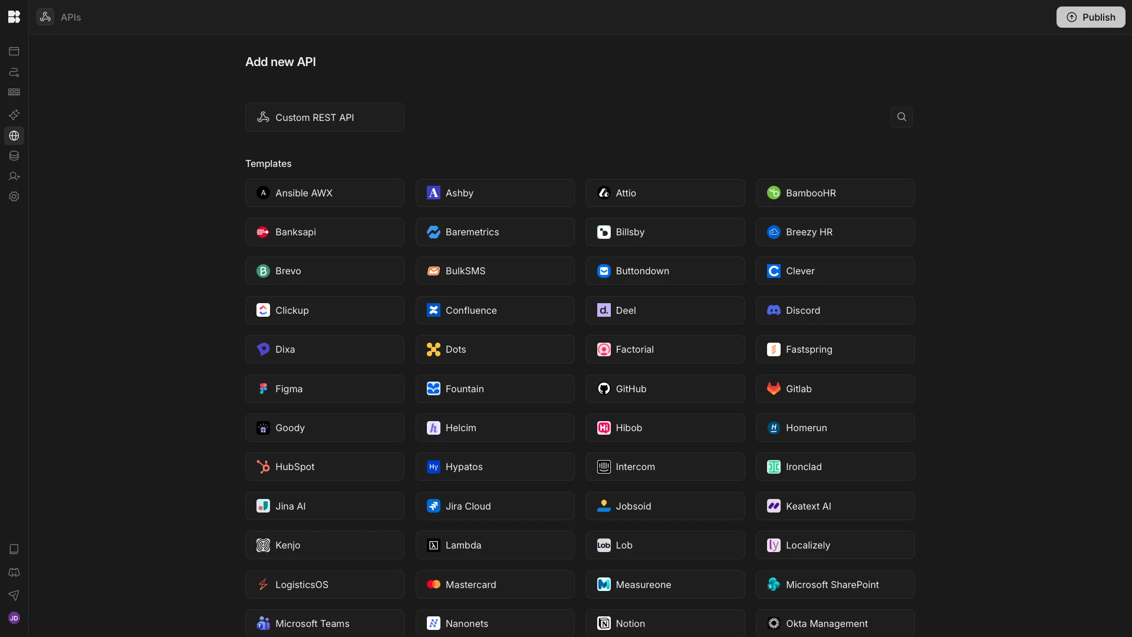Image resolution: width=1132 pixels, height=637 pixels.
Task: Choose the Figma template
Action: click(324, 389)
